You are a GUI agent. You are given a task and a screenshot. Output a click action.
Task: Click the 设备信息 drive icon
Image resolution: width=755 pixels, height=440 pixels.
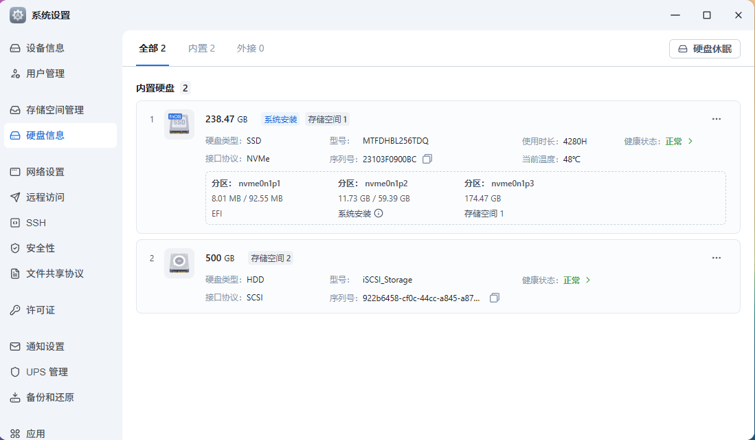15,48
